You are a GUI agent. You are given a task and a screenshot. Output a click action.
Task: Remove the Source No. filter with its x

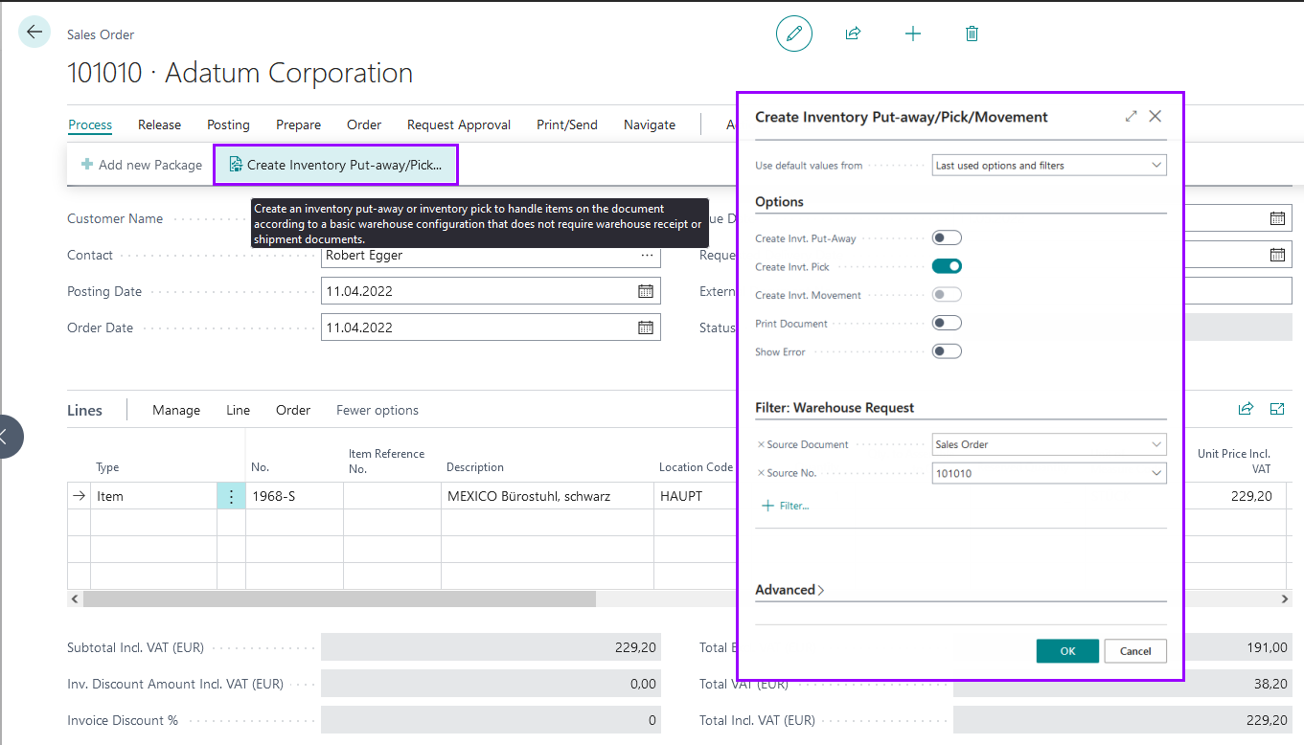tap(761, 473)
